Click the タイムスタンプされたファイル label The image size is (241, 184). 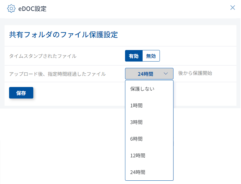pos(43,56)
